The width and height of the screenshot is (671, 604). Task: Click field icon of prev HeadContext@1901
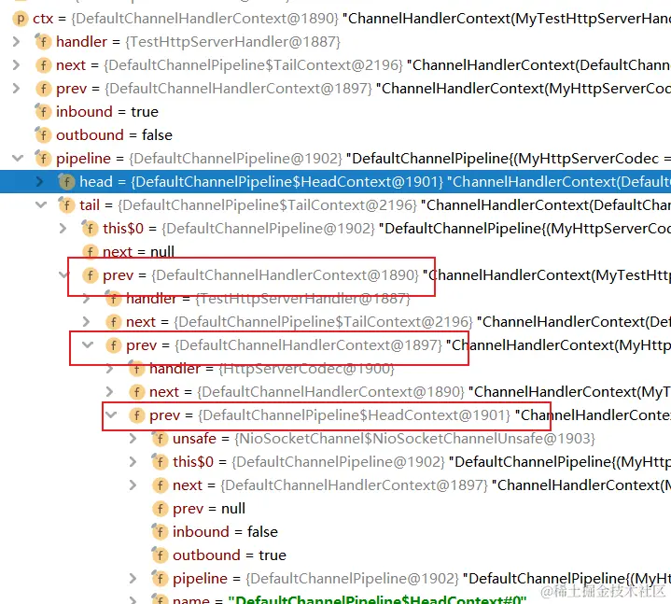coord(136,415)
